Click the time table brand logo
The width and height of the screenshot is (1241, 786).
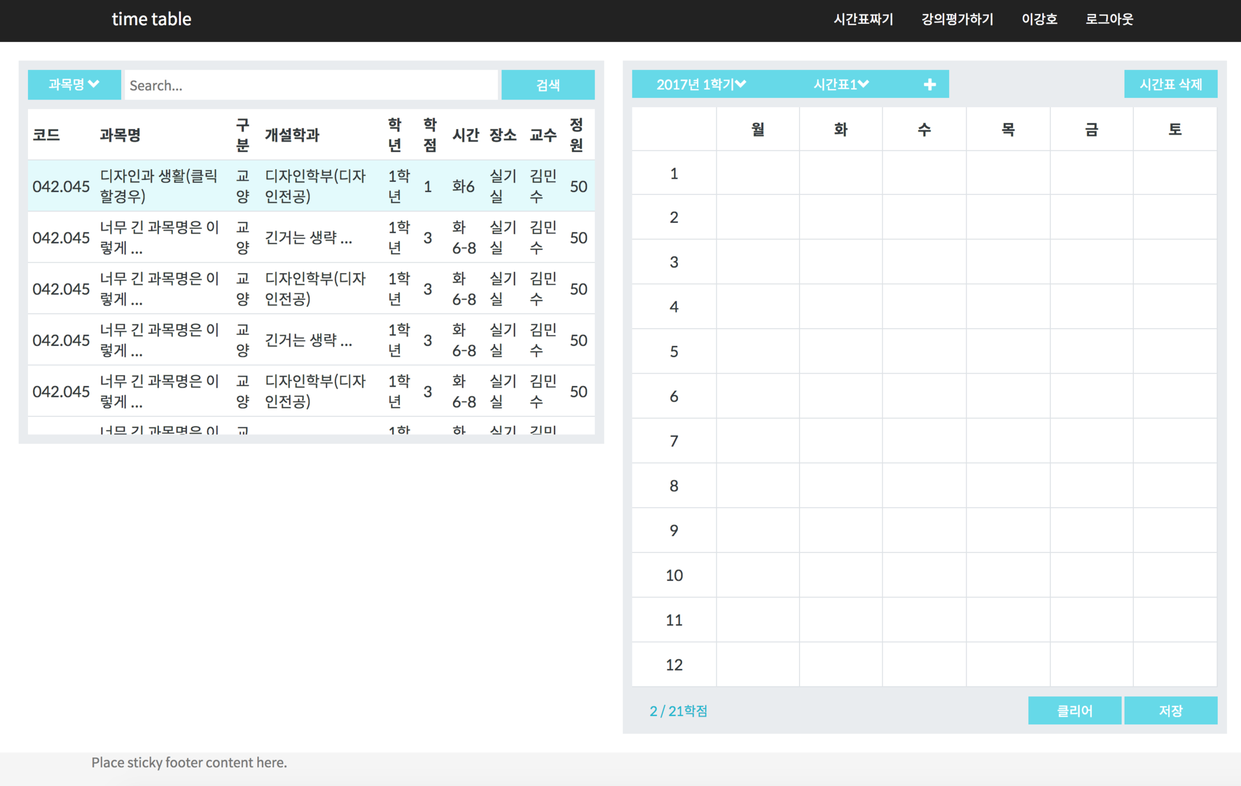point(151,19)
